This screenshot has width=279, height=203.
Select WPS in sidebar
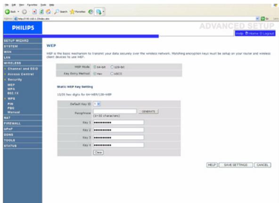click(x=11, y=99)
